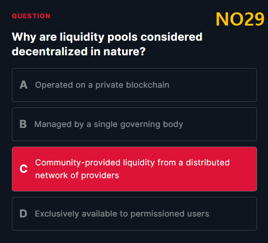This screenshot has width=268, height=243.
Task: Click the letter B option marker
Action: click(x=23, y=124)
